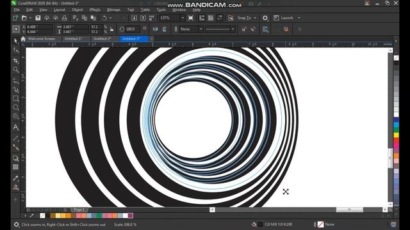Click the Copy icon in toolbar

click(85, 18)
